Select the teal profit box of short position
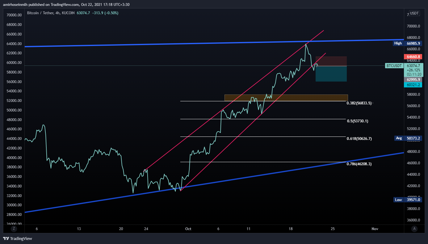Image resolution: width=428 pixels, height=244 pixels. (x=331, y=74)
